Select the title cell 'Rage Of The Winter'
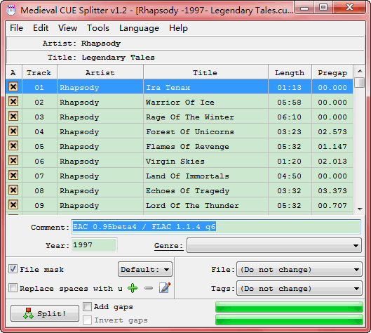The width and height of the screenshot is (371, 333). [x=205, y=116]
